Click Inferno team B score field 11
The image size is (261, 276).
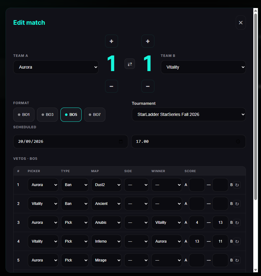220,241
